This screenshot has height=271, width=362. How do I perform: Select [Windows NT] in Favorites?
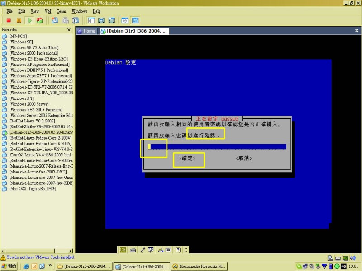(x=21, y=98)
